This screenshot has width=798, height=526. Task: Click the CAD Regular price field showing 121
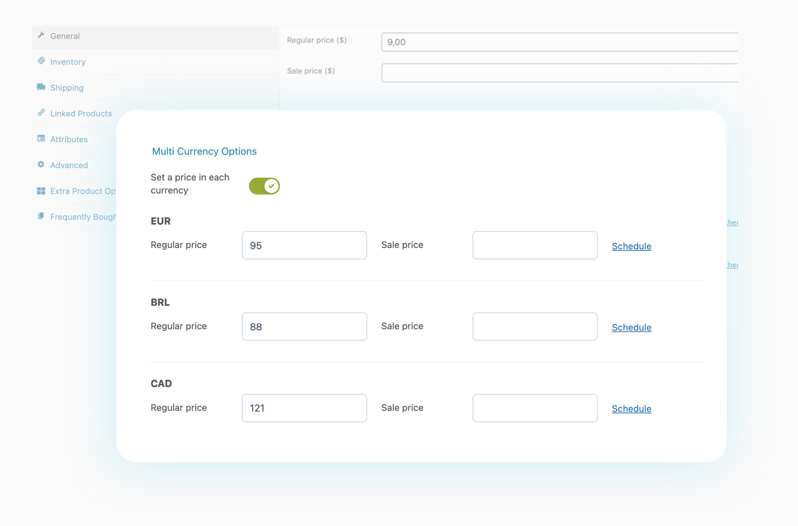304,407
